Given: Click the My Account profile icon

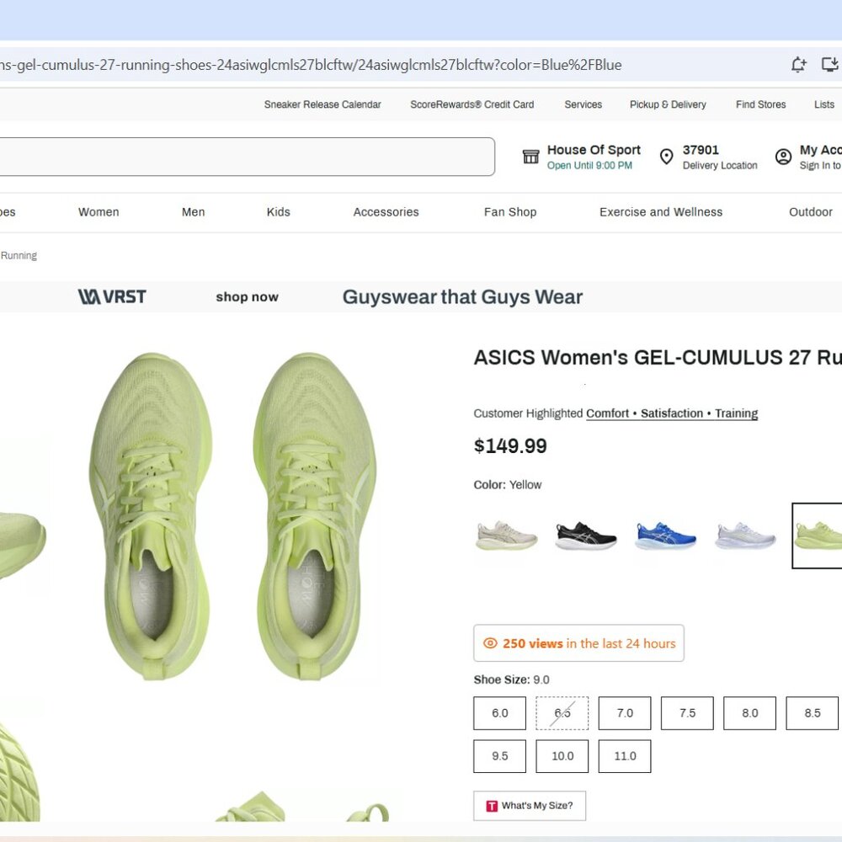Looking at the screenshot, I should coord(783,157).
